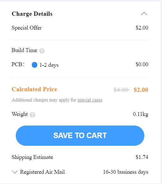Open the Weight help question mark icon
The image size is (162, 184).
pyautogui.click(x=32, y=115)
